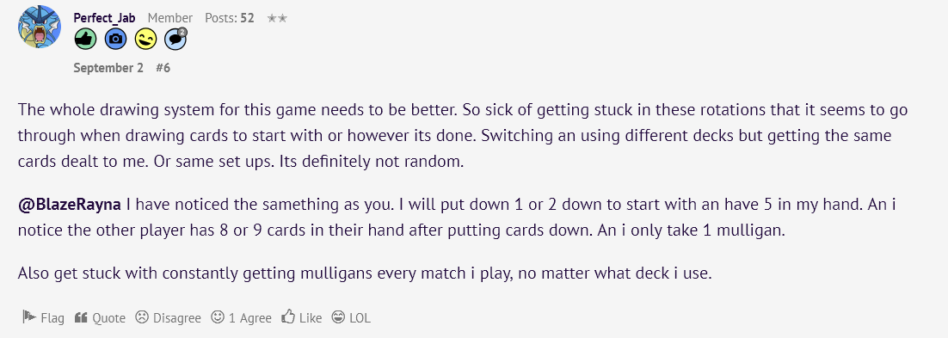Quote this post
This screenshot has height=338, width=948.
click(x=100, y=317)
